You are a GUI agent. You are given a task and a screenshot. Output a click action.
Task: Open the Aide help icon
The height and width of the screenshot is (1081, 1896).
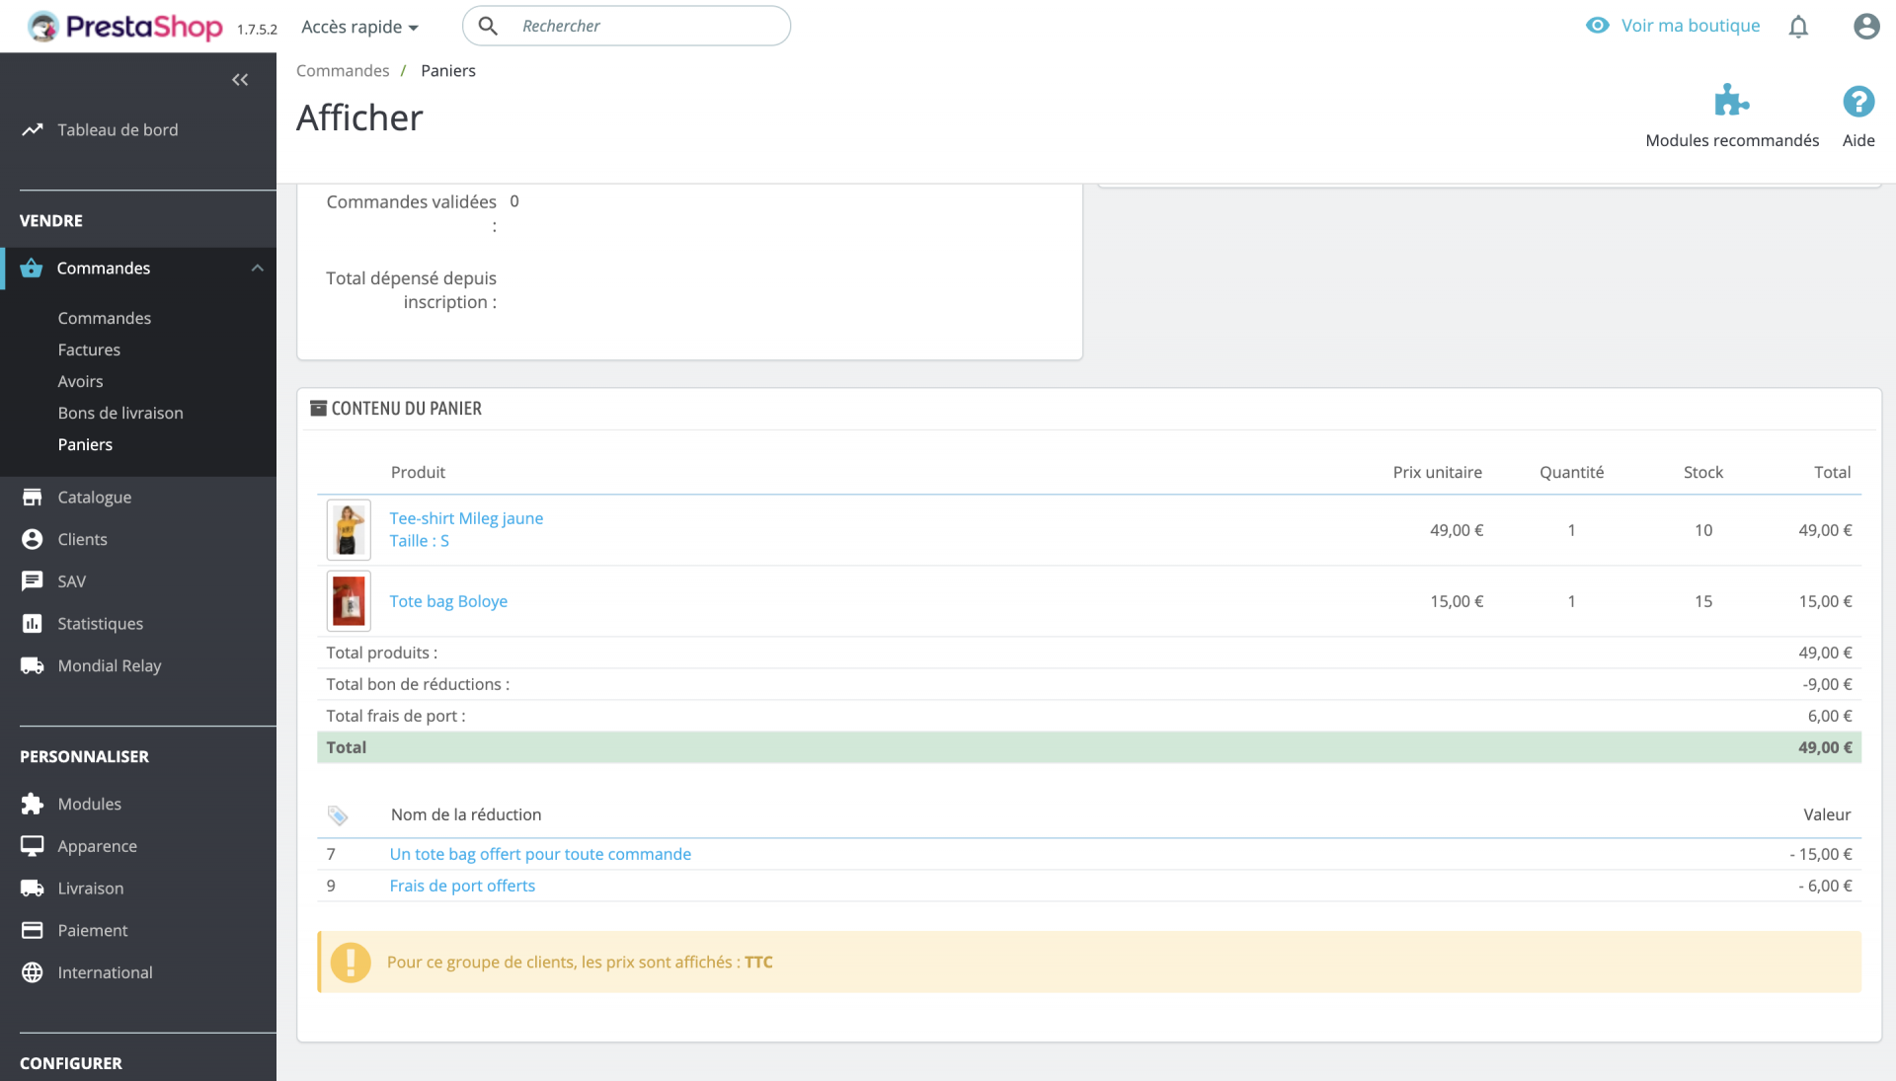click(1858, 101)
